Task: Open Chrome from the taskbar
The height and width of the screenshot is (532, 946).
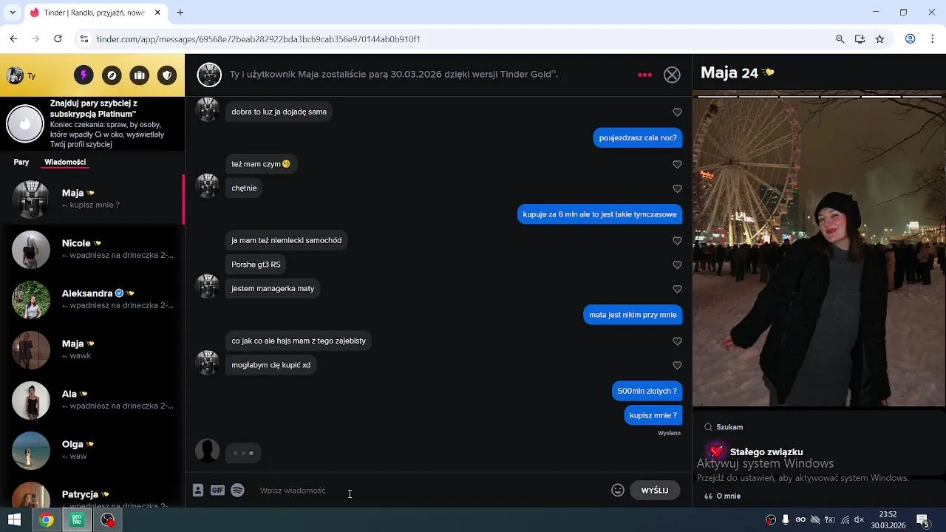Action: click(47, 520)
